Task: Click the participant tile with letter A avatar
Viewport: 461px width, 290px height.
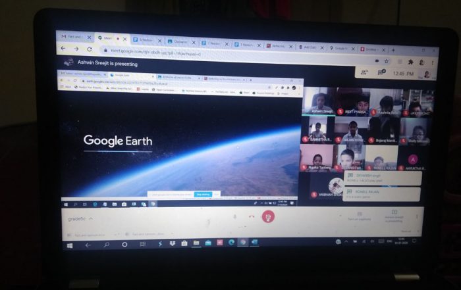Action: (x=413, y=158)
